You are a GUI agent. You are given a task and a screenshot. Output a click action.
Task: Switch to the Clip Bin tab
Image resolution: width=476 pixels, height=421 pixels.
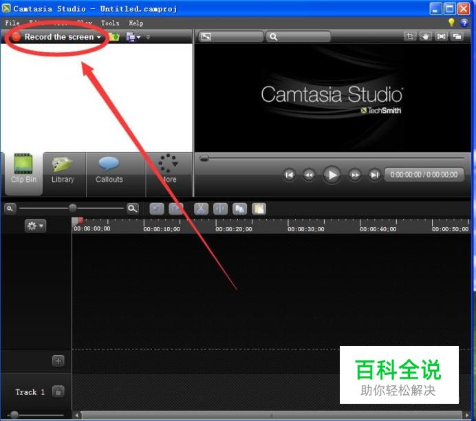[x=23, y=173]
